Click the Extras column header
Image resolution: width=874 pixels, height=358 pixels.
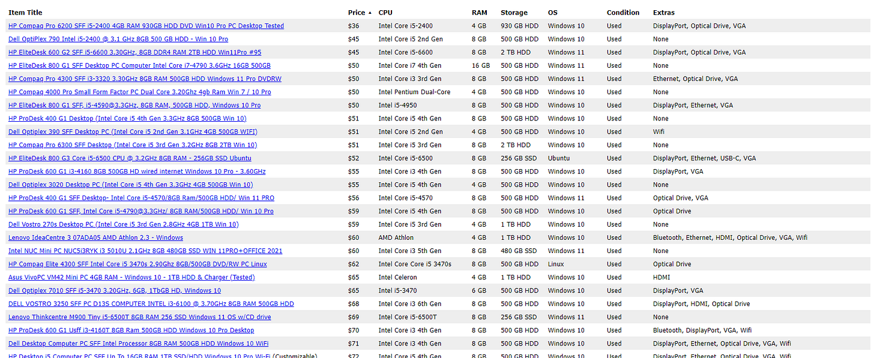coord(664,13)
